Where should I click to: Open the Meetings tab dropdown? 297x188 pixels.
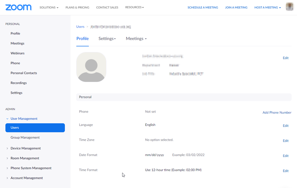tap(136, 39)
